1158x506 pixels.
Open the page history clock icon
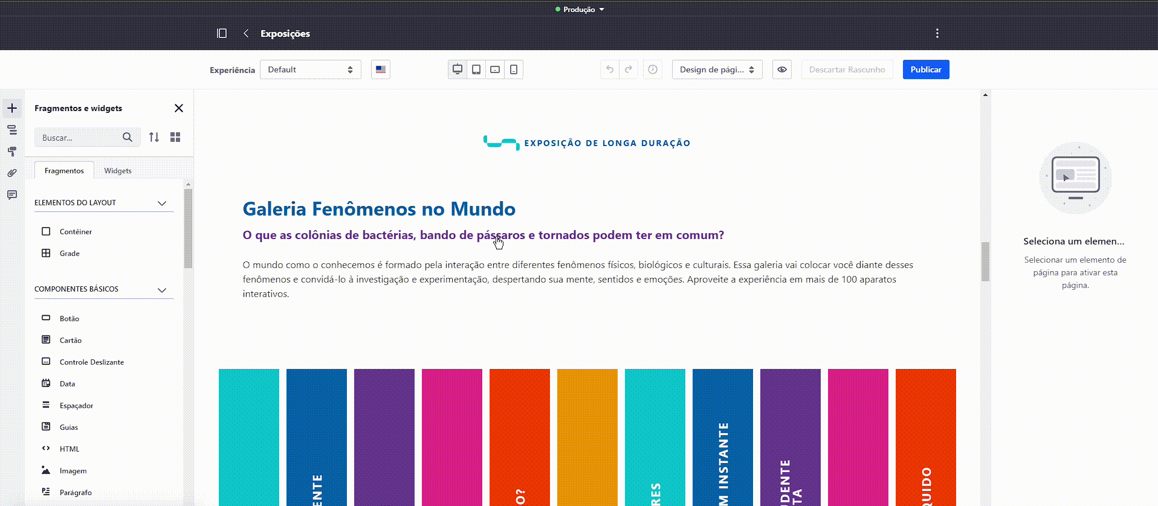point(653,69)
